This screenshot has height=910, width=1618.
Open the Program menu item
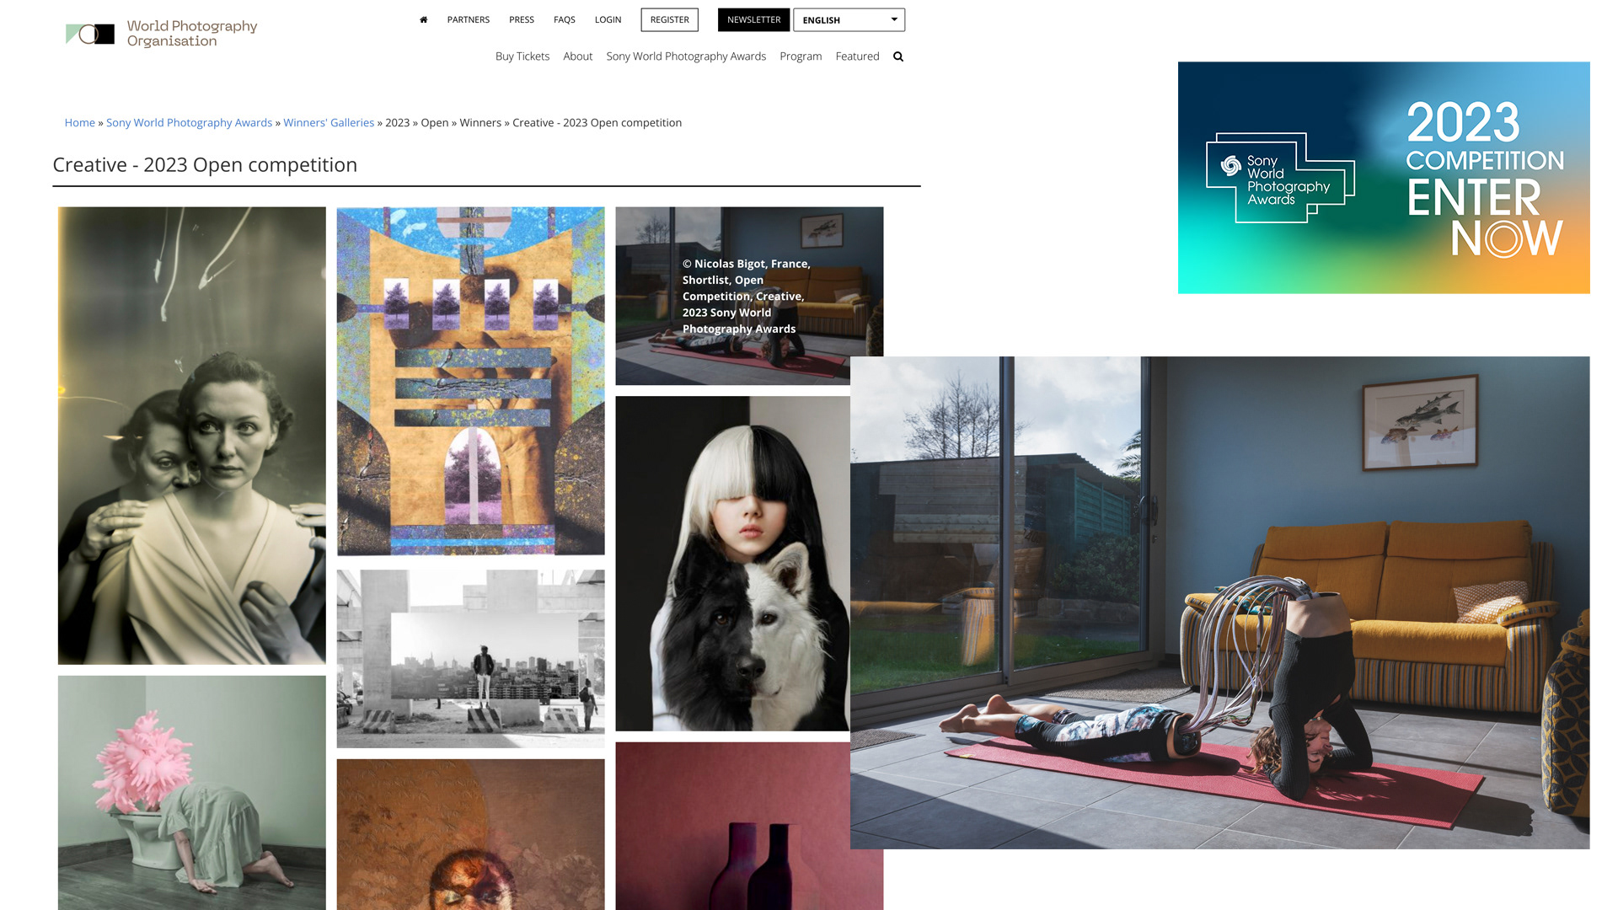pyautogui.click(x=801, y=56)
